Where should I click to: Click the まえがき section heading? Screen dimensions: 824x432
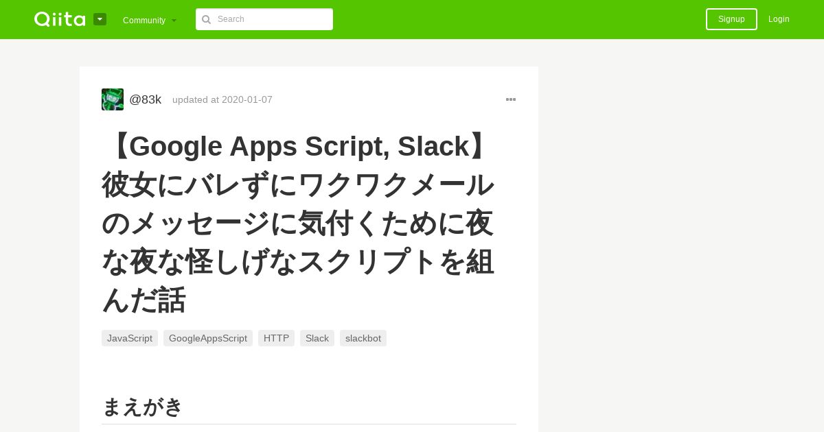tap(142, 407)
